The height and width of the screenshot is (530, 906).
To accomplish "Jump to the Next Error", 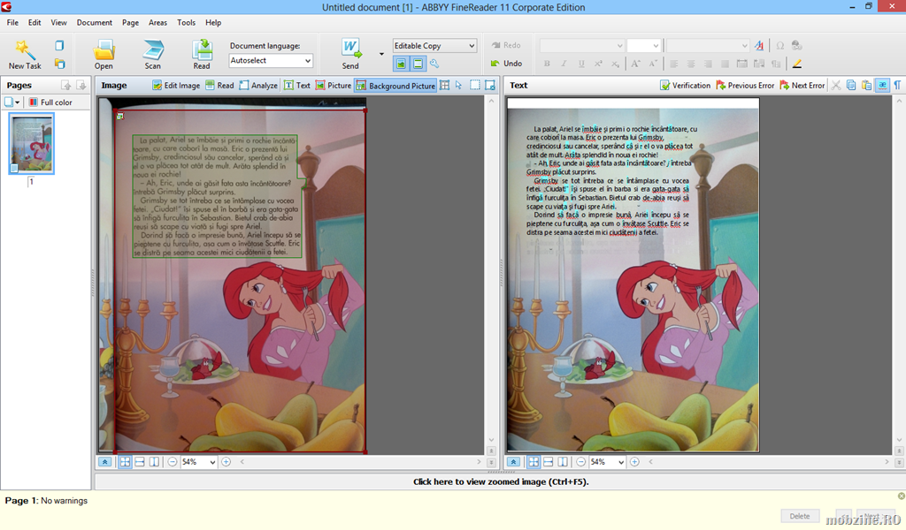I will click(x=802, y=86).
